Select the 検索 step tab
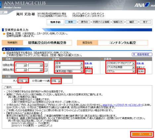Image resolution: width=155 pixels, height=138 pixels. pyautogui.click(x=71, y=22)
